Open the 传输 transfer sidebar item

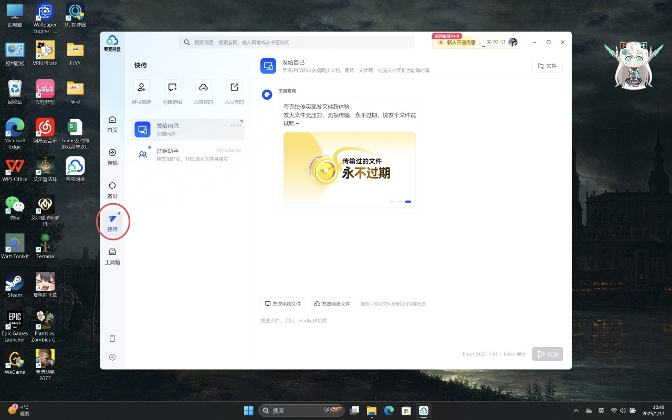click(x=112, y=157)
